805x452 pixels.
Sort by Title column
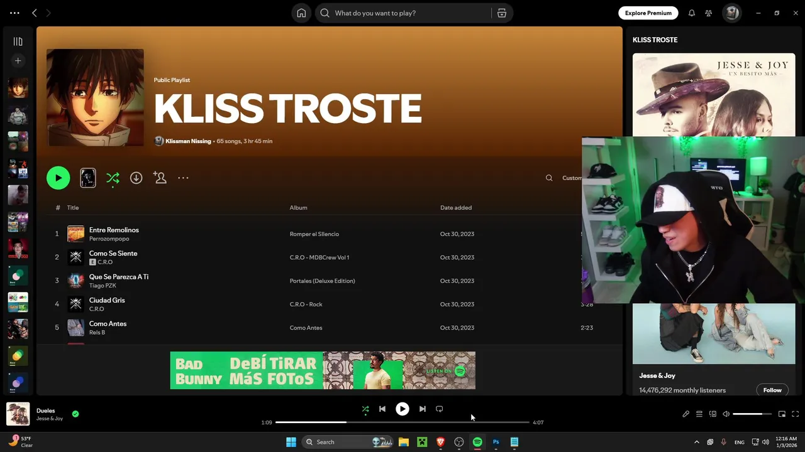point(73,208)
